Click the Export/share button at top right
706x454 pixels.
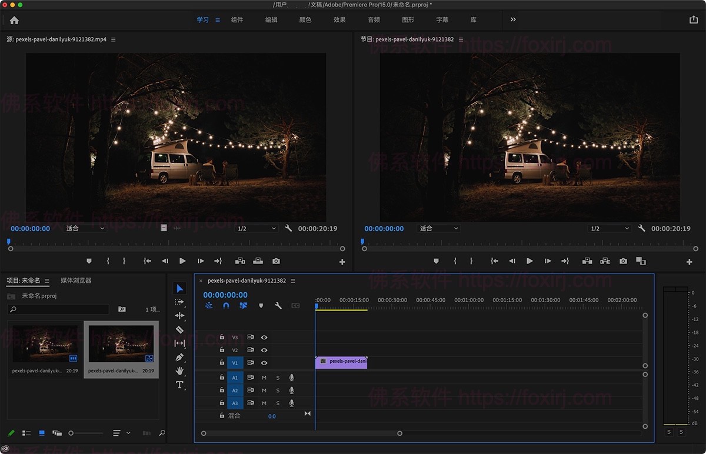coord(693,19)
